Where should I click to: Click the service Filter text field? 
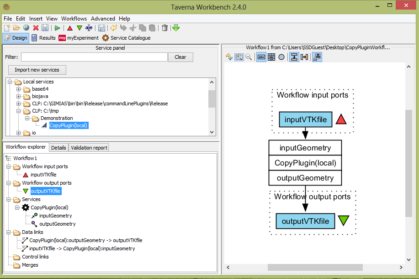94,57
